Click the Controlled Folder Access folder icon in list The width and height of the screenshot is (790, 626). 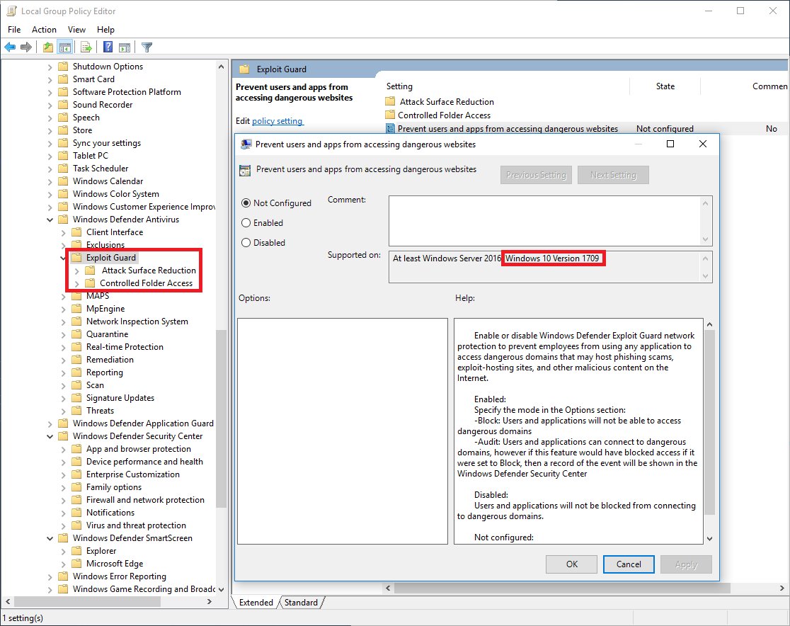point(390,115)
